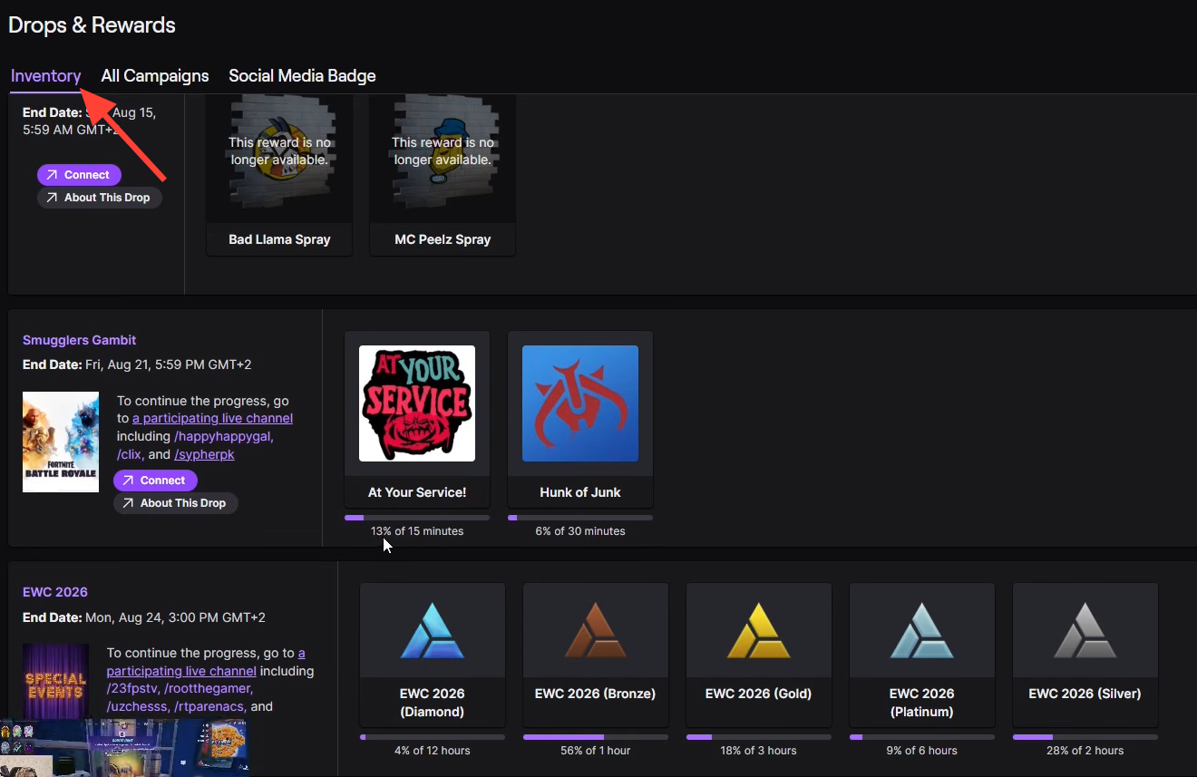Click the EWC 2026 (Silver) progress bar

(1085, 737)
